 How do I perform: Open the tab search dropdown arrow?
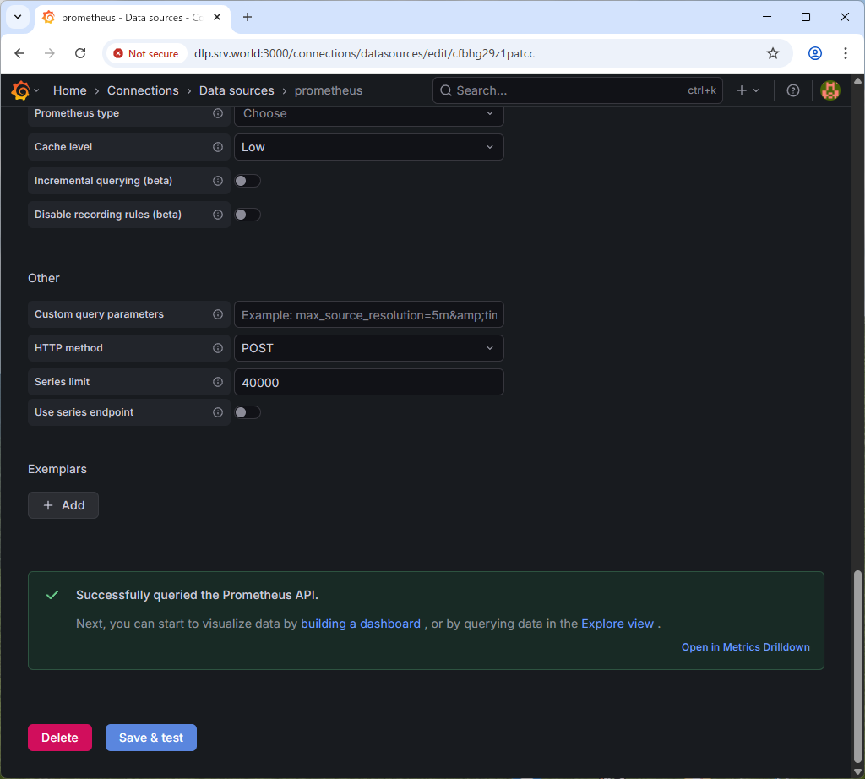coord(18,17)
